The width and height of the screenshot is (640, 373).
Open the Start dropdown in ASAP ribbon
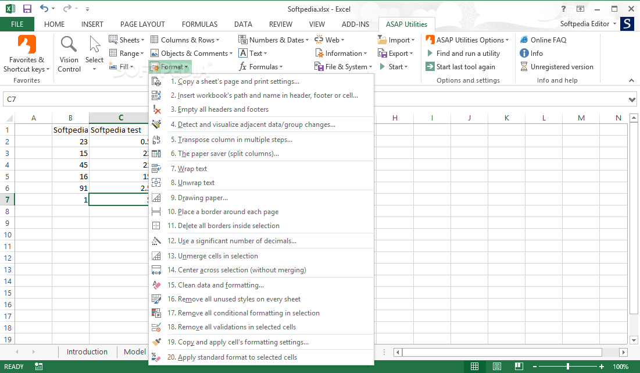[x=394, y=66]
